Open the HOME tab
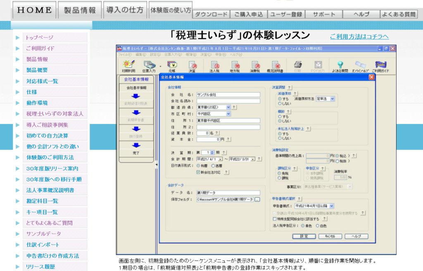This screenshot has height=271, width=423. pos(34,10)
